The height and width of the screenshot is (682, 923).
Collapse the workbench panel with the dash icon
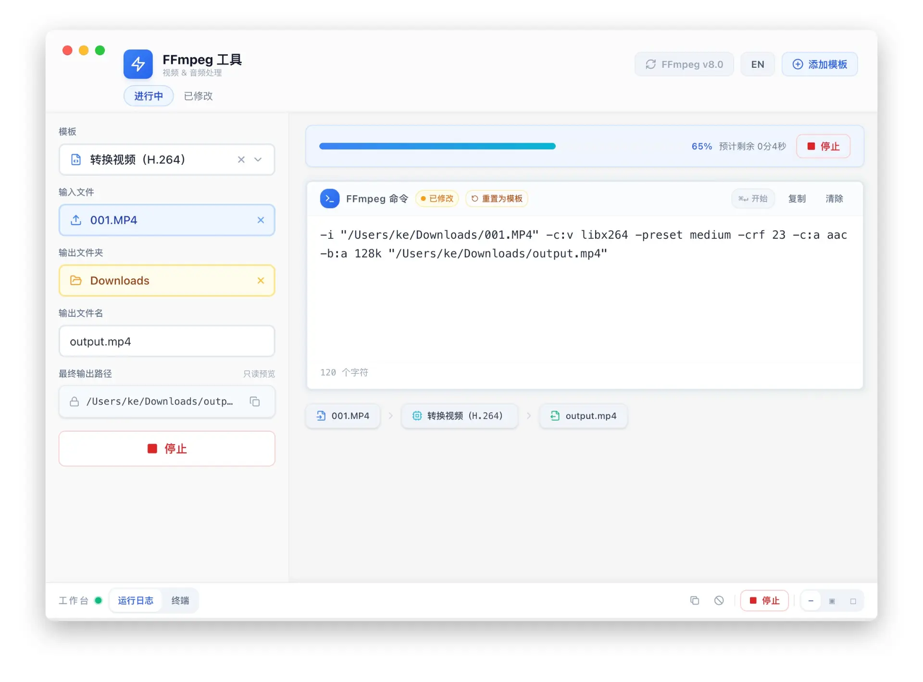pos(811,601)
